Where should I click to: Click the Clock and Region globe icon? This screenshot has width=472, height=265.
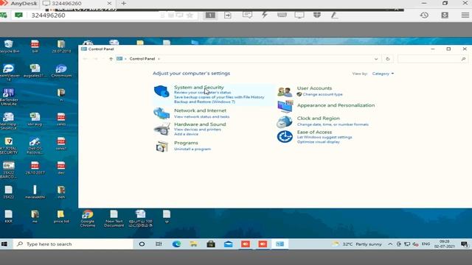coord(285,121)
